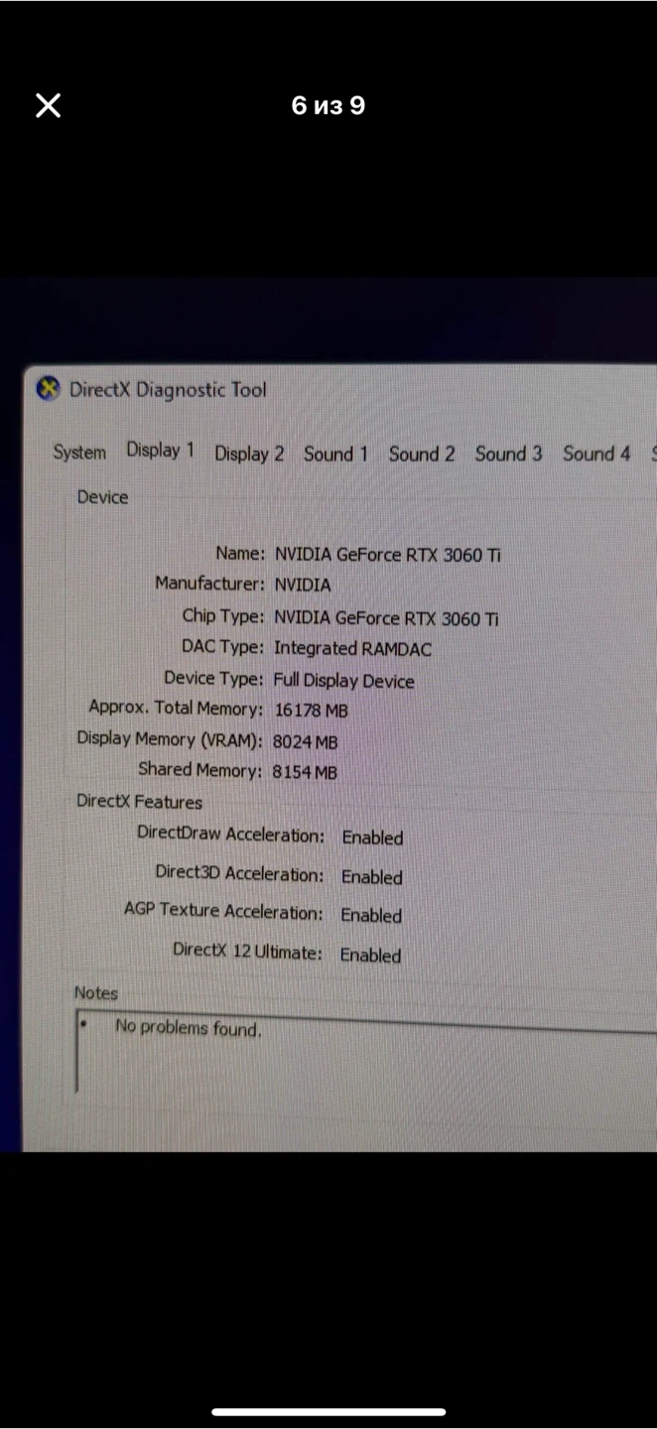Open the Sound 3 tab
The height and width of the screenshot is (1429, 657).
pyautogui.click(x=508, y=455)
